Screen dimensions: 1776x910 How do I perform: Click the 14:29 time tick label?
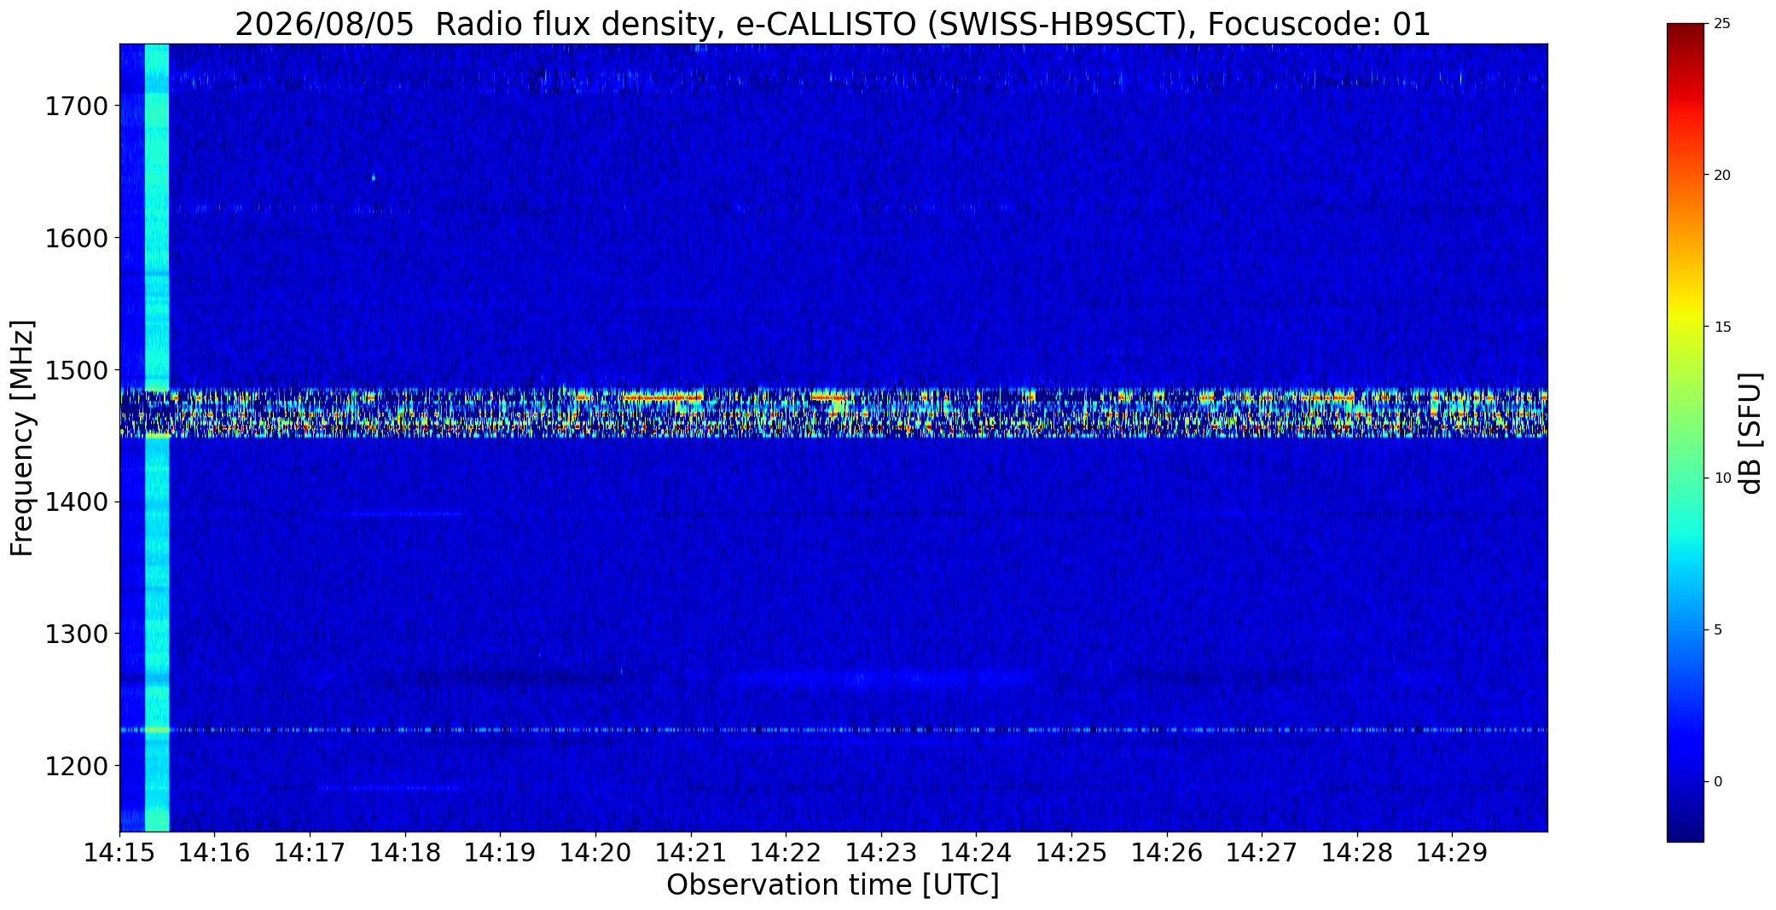(1453, 853)
